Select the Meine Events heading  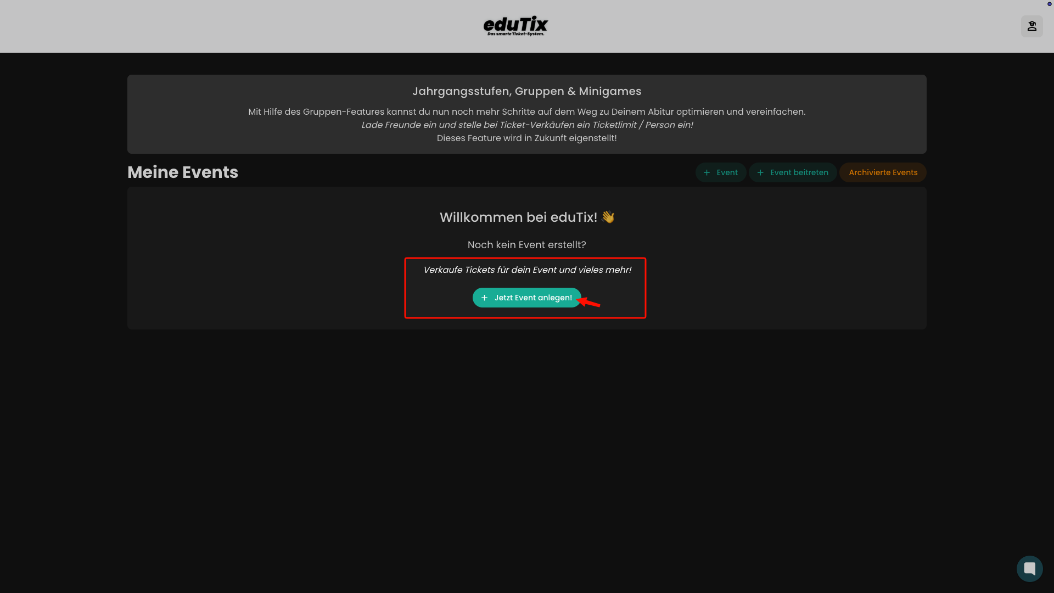point(183,172)
